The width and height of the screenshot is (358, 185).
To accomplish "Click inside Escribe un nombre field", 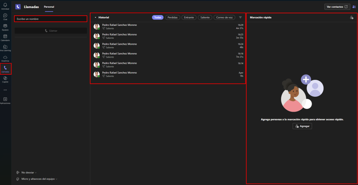I will pyautogui.click(x=50, y=19).
